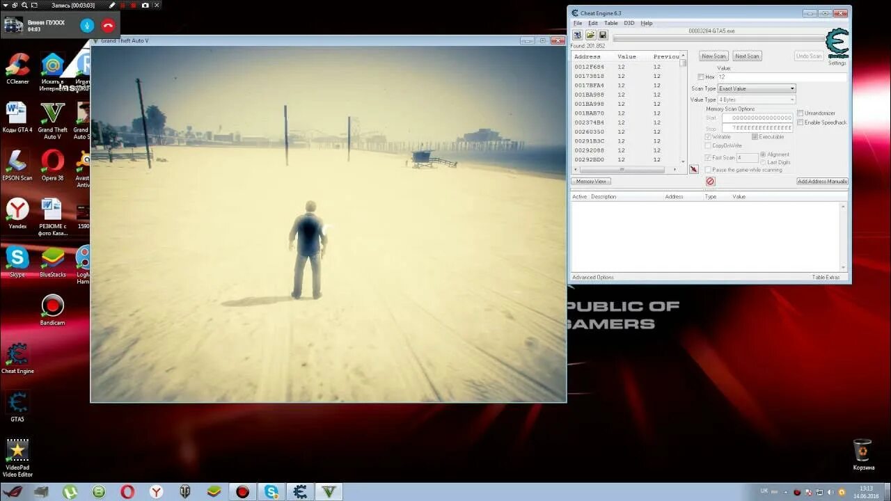
Task: Open Advanced Options at the bottom
Action: point(593,277)
